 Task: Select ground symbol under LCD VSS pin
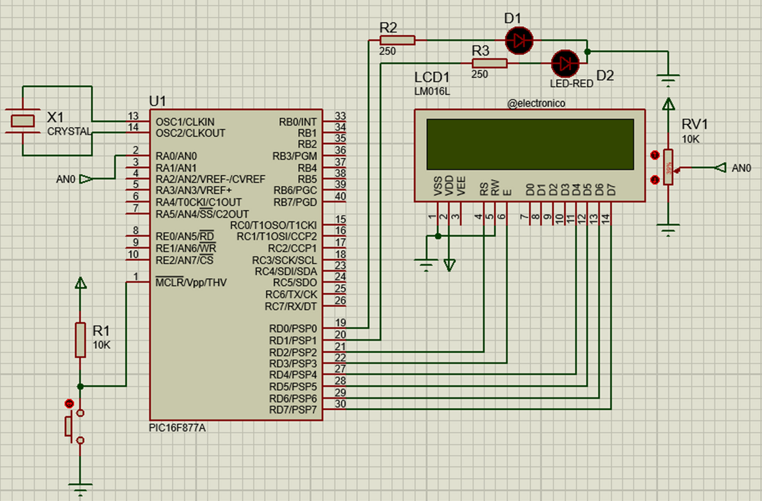pyautogui.click(x=426, y=265)
